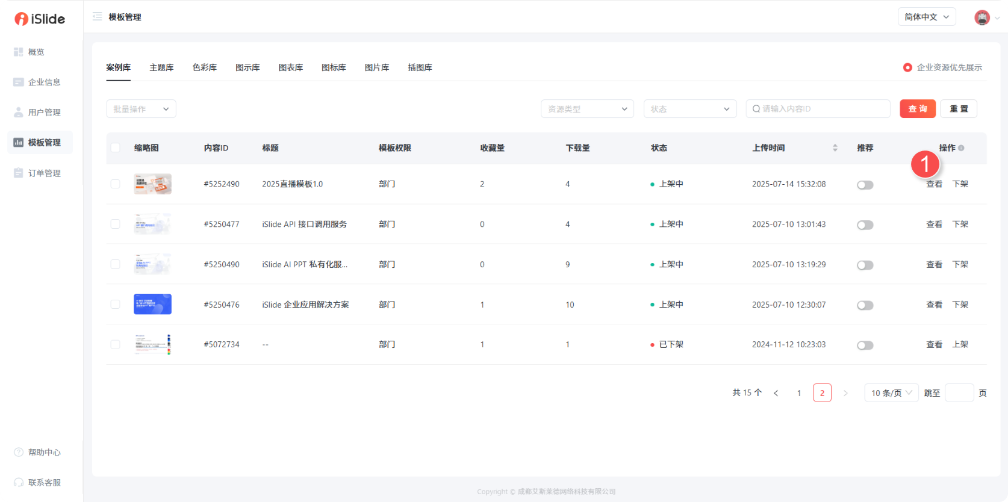Switch to the 图标库 tab
1008x502 pixels.
click(334, 67)
